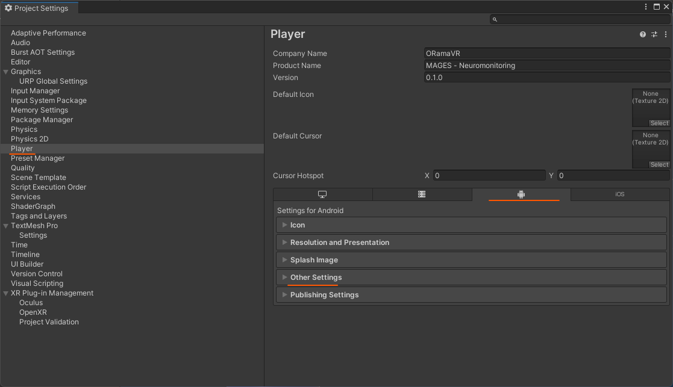673x387 pixels.
Task: Open Physics 2D settings
Action: tap(29, 139)
